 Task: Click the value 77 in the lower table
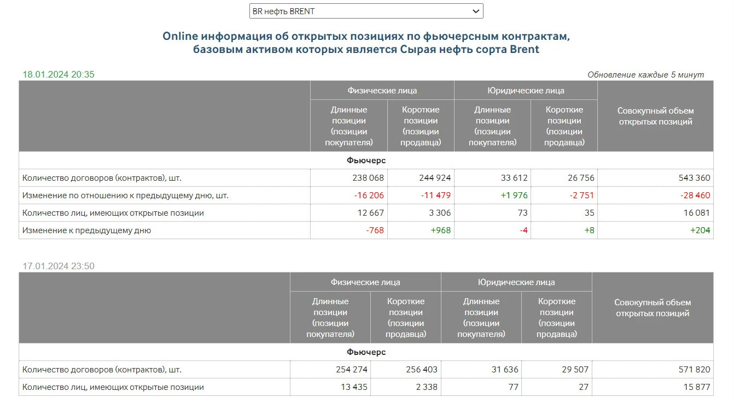[x=513, y=387]
